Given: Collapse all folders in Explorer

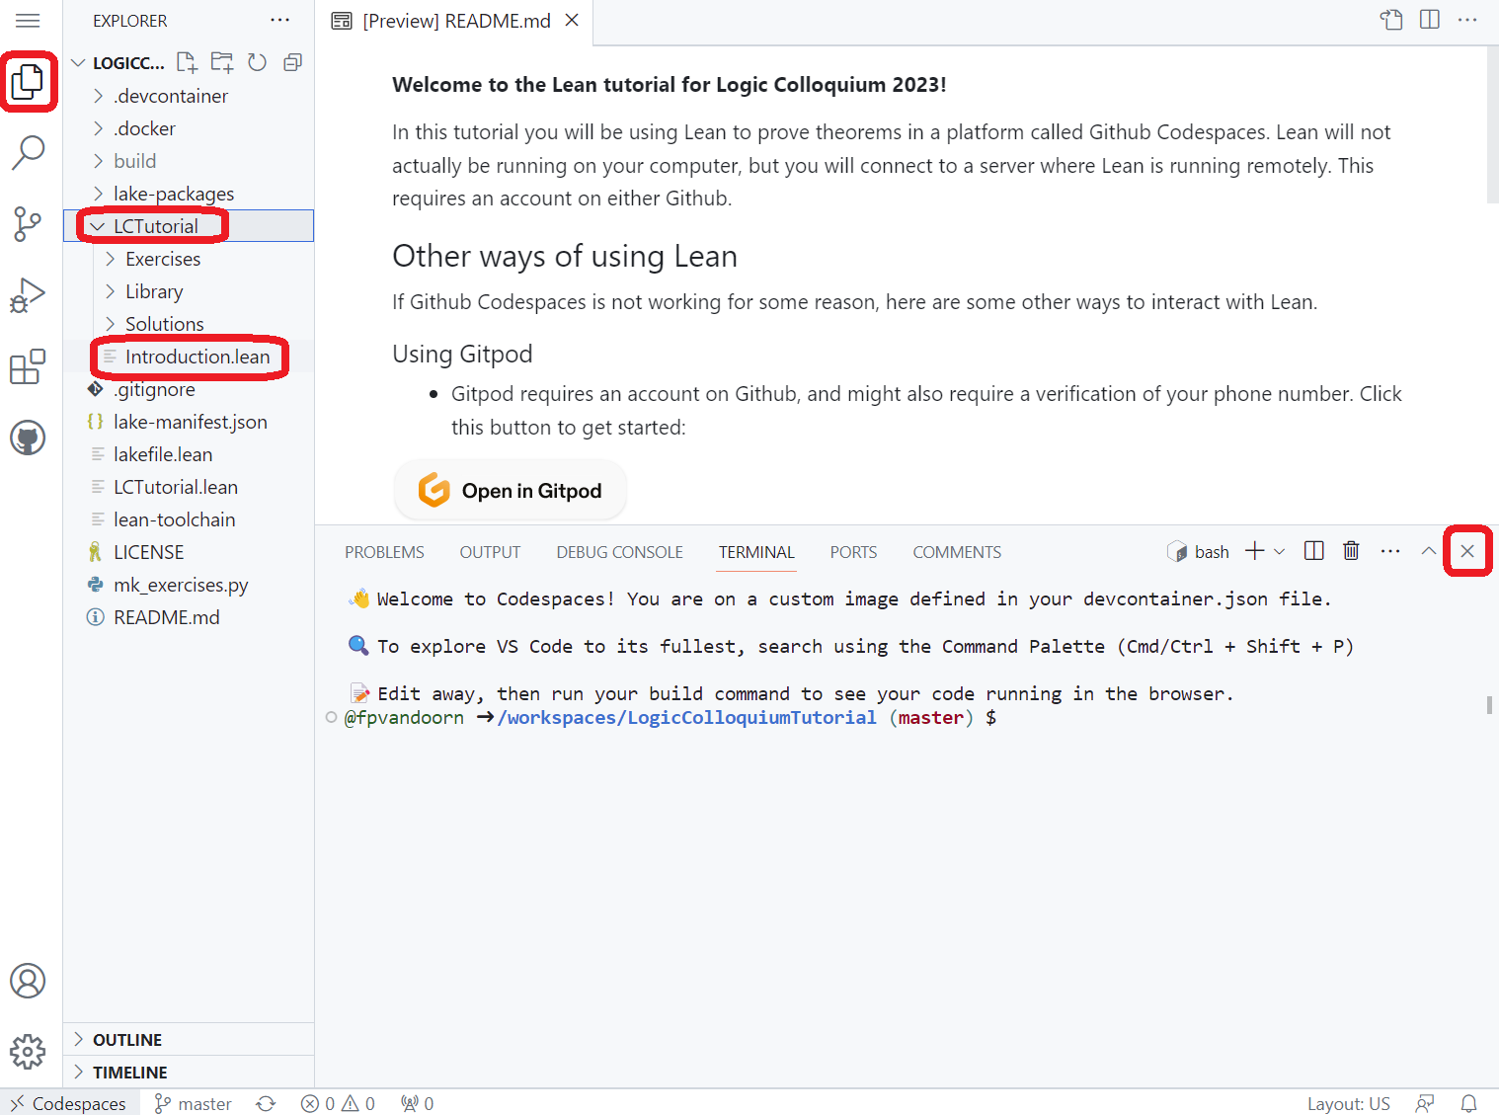Looking at the screenshot, I should (292, 62).
